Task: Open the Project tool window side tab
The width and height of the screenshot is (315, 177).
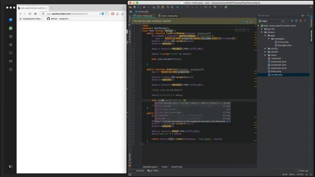Action: [129, 20]
